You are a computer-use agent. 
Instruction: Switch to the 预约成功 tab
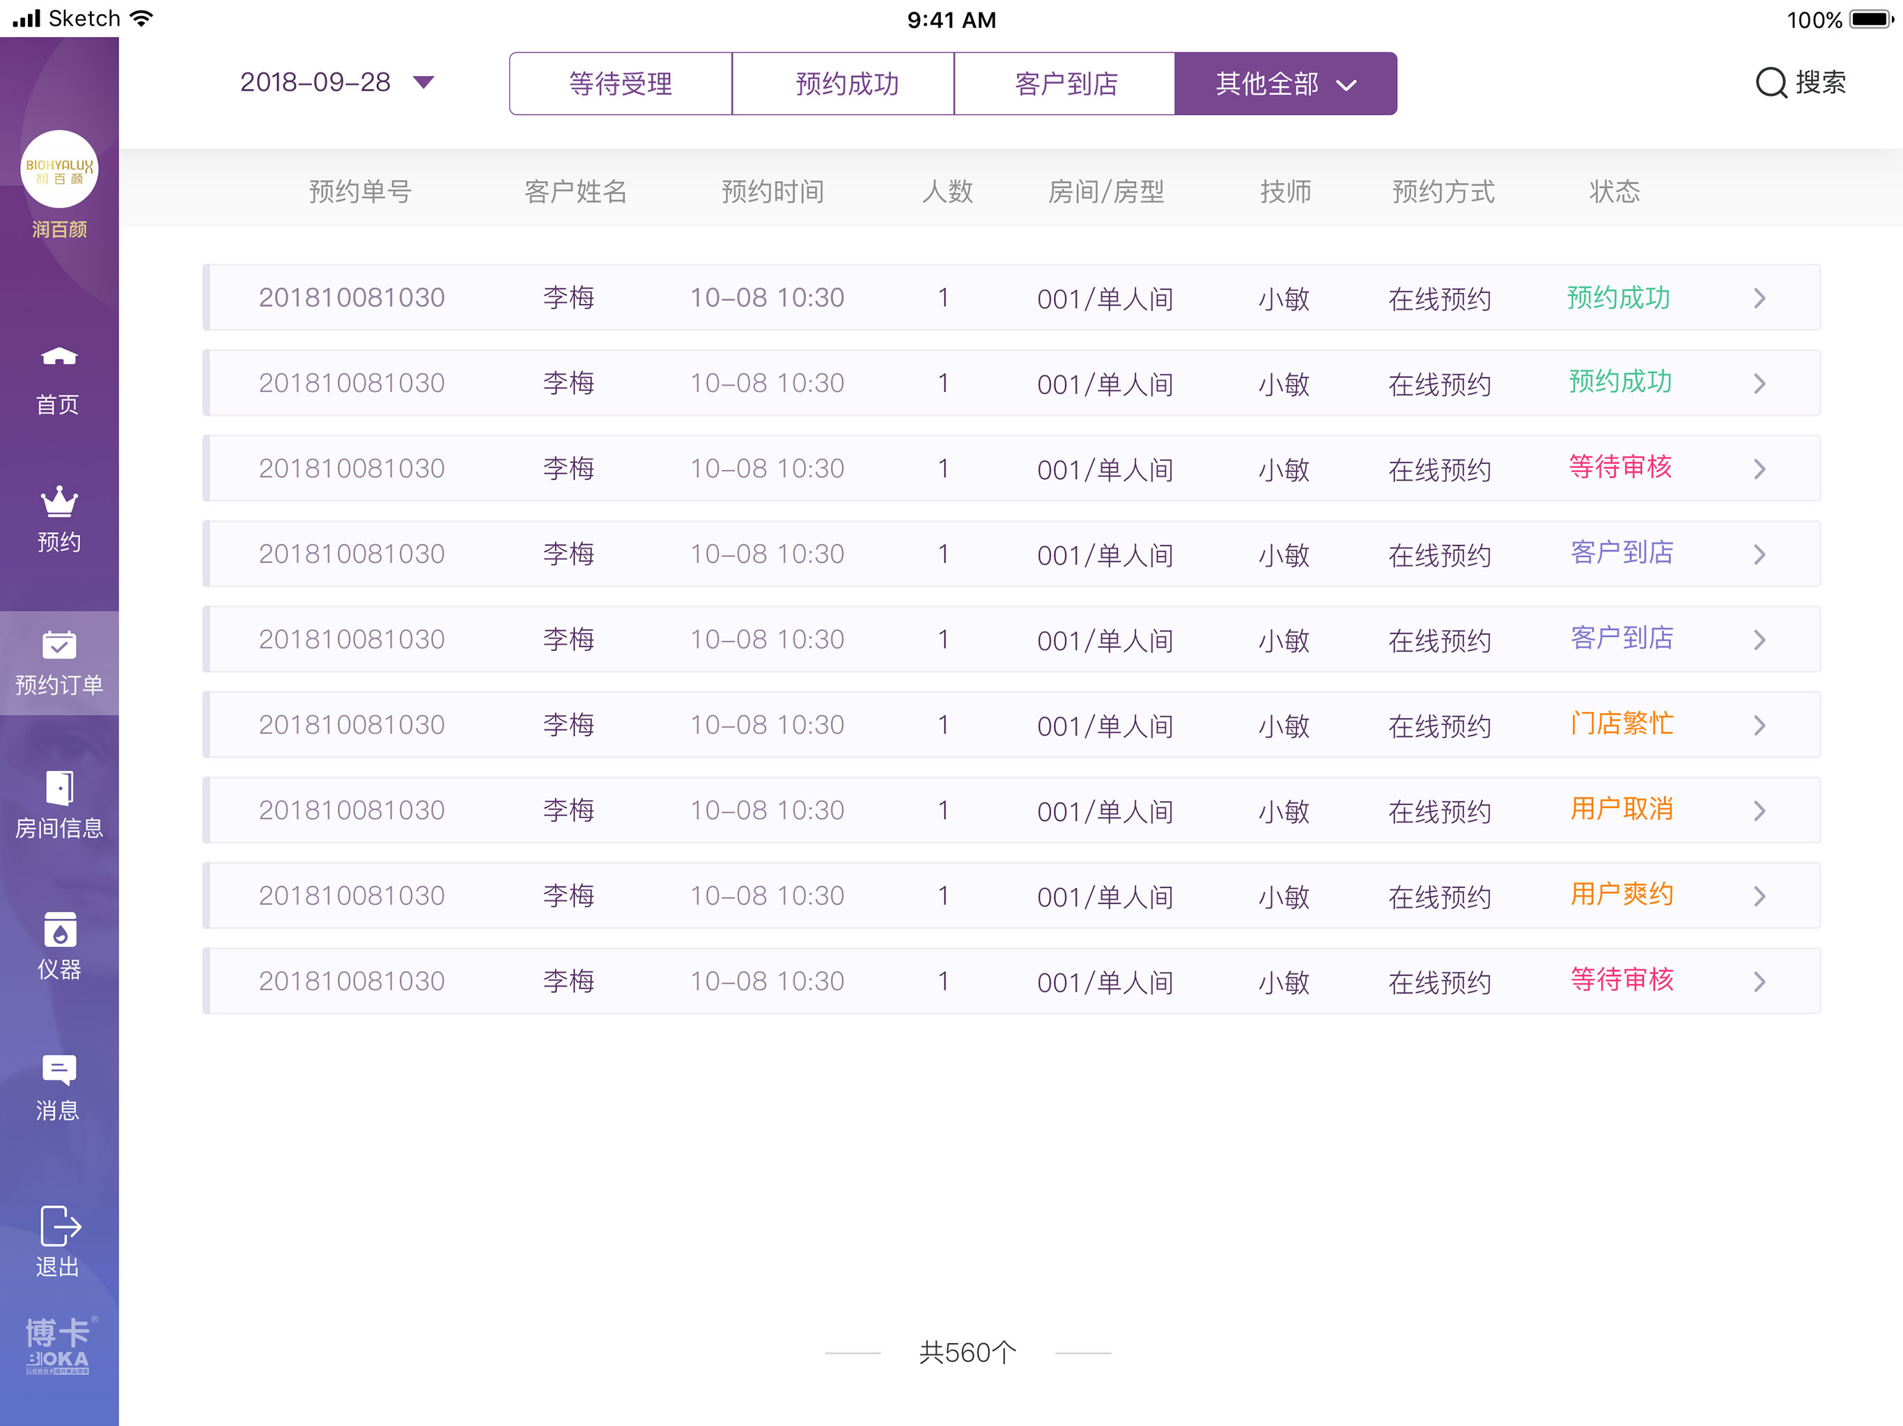(846, 84)
